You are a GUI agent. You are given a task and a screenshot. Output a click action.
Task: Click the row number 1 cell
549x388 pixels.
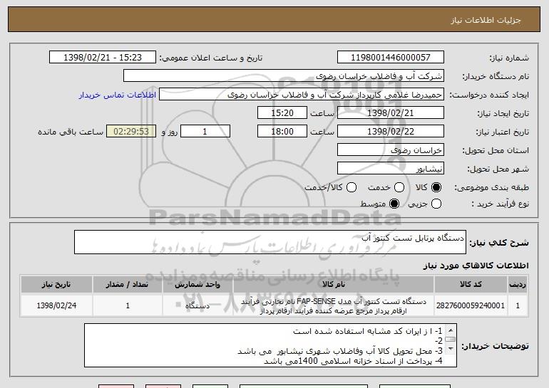[x=518, y=305]
